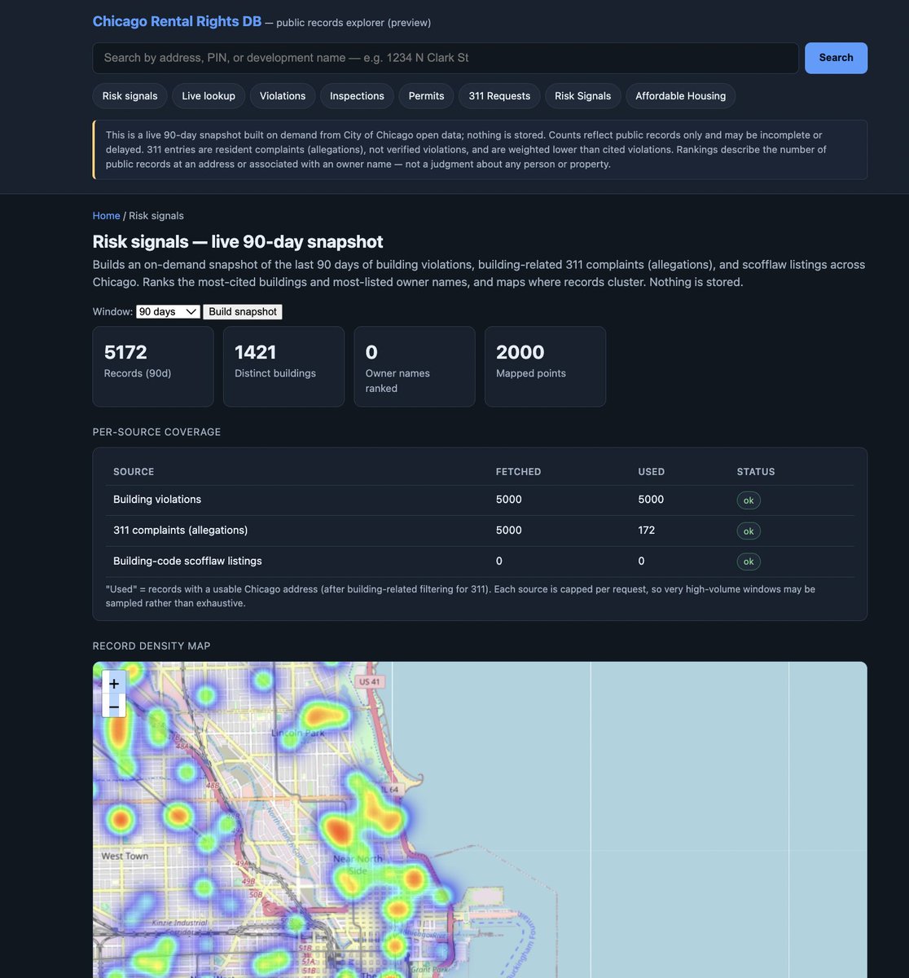
Task: Click the ok status for 311 complaints
Action: (x=749, y=531)
